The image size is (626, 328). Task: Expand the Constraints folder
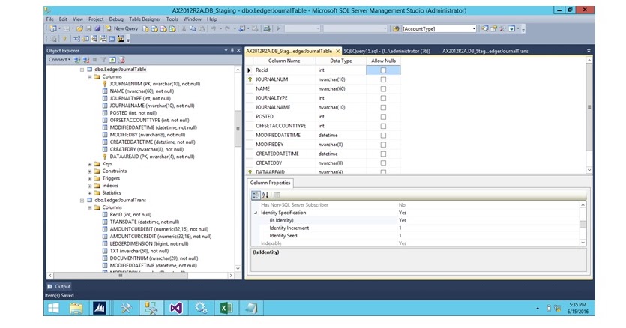(89, 171)
